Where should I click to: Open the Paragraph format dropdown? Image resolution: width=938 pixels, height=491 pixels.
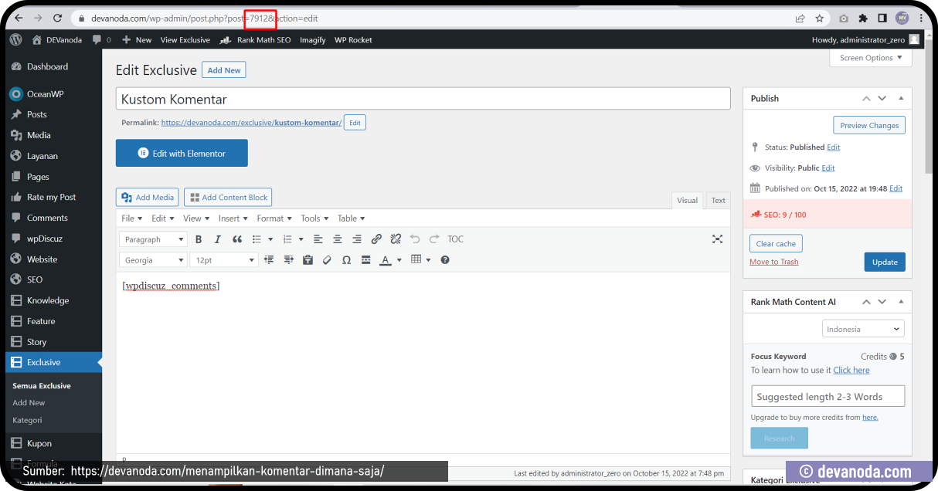point(153,239)
